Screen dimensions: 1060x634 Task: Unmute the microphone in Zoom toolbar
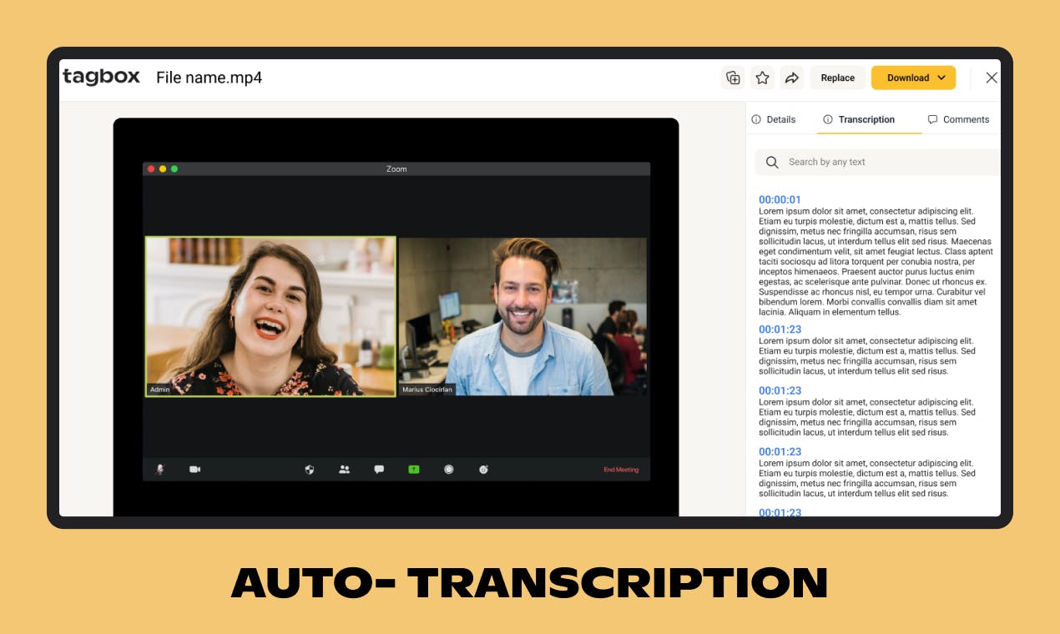pyautogui.click(x=160, y=470)
